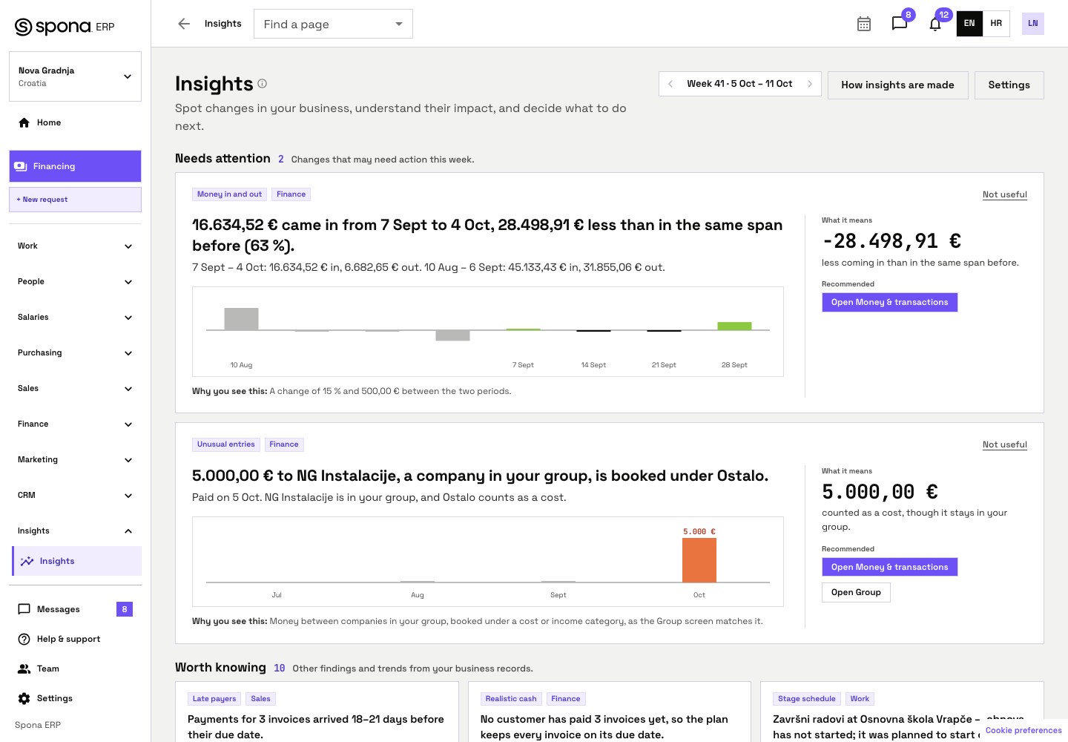Go to the next week with the right chevron

click(x=810, y=84)
